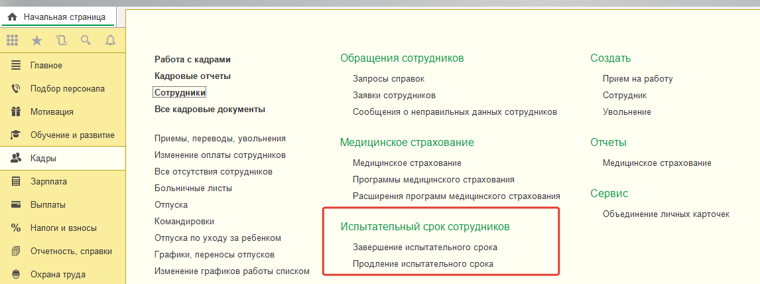The height and width of the screenshot is (284, 760).
Task: Click the Главное section icon
Action: coord(16,66)
